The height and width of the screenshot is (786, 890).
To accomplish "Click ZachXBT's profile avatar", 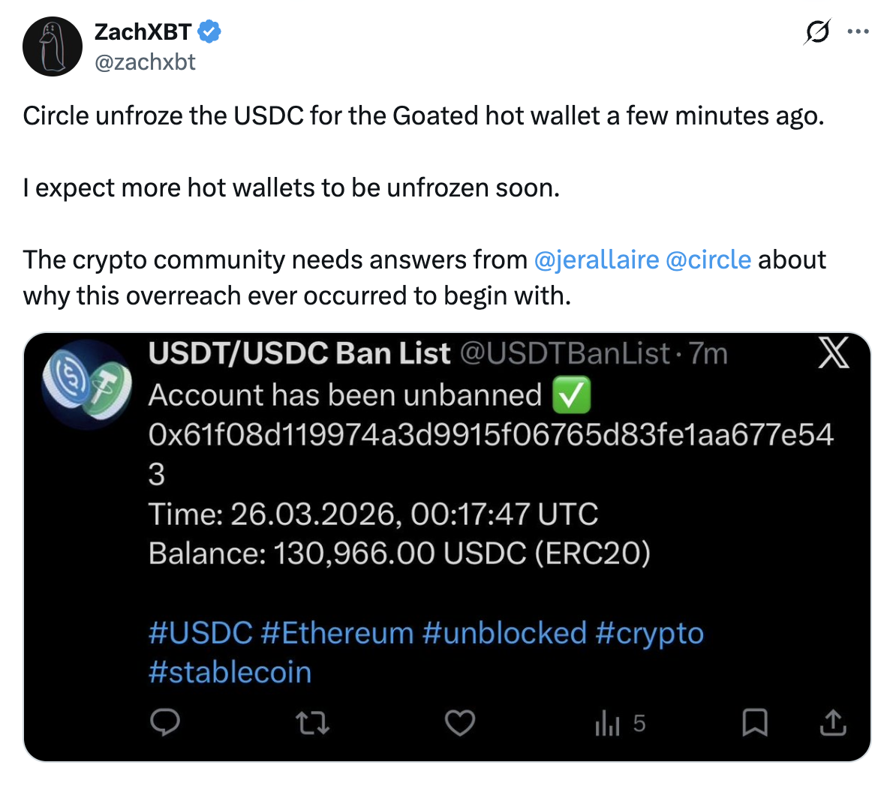I will [53, 46].
